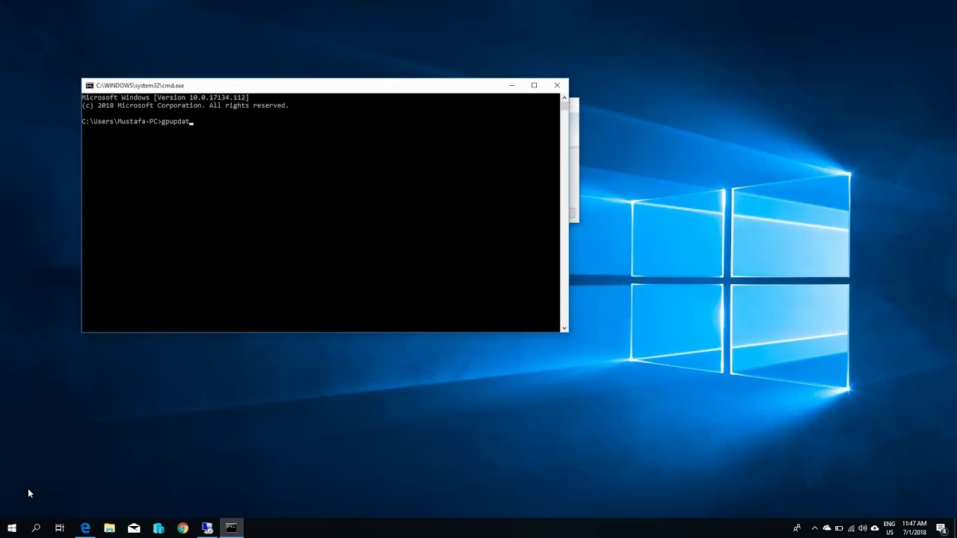Switch the ENG US input language
The image size is (957, 538).
coord(890,528)
